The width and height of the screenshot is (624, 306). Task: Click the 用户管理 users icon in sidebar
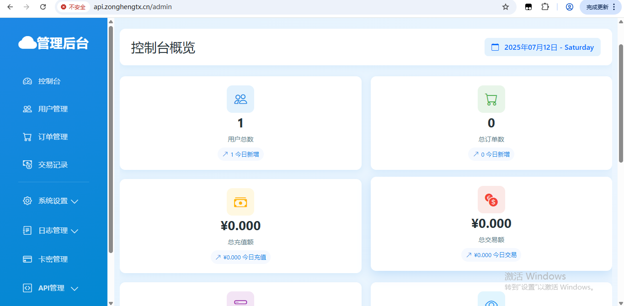(x=27, y=109)
